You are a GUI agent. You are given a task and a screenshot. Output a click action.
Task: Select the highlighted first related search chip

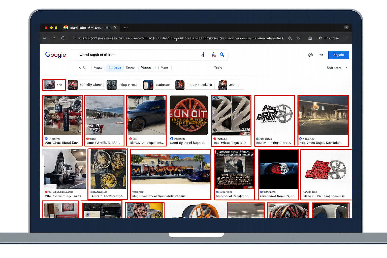point(54,85)
